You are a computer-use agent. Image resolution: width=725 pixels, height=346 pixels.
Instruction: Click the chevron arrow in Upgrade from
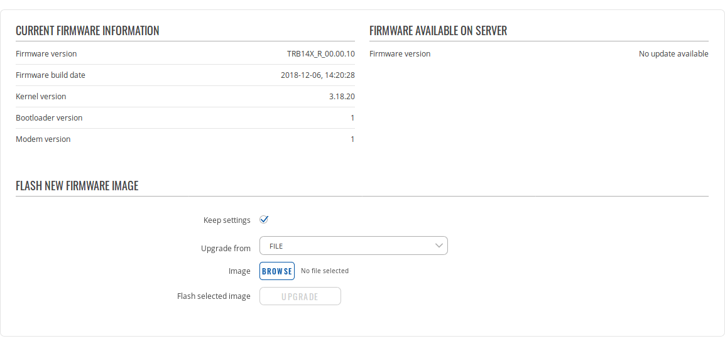point(439,246)
